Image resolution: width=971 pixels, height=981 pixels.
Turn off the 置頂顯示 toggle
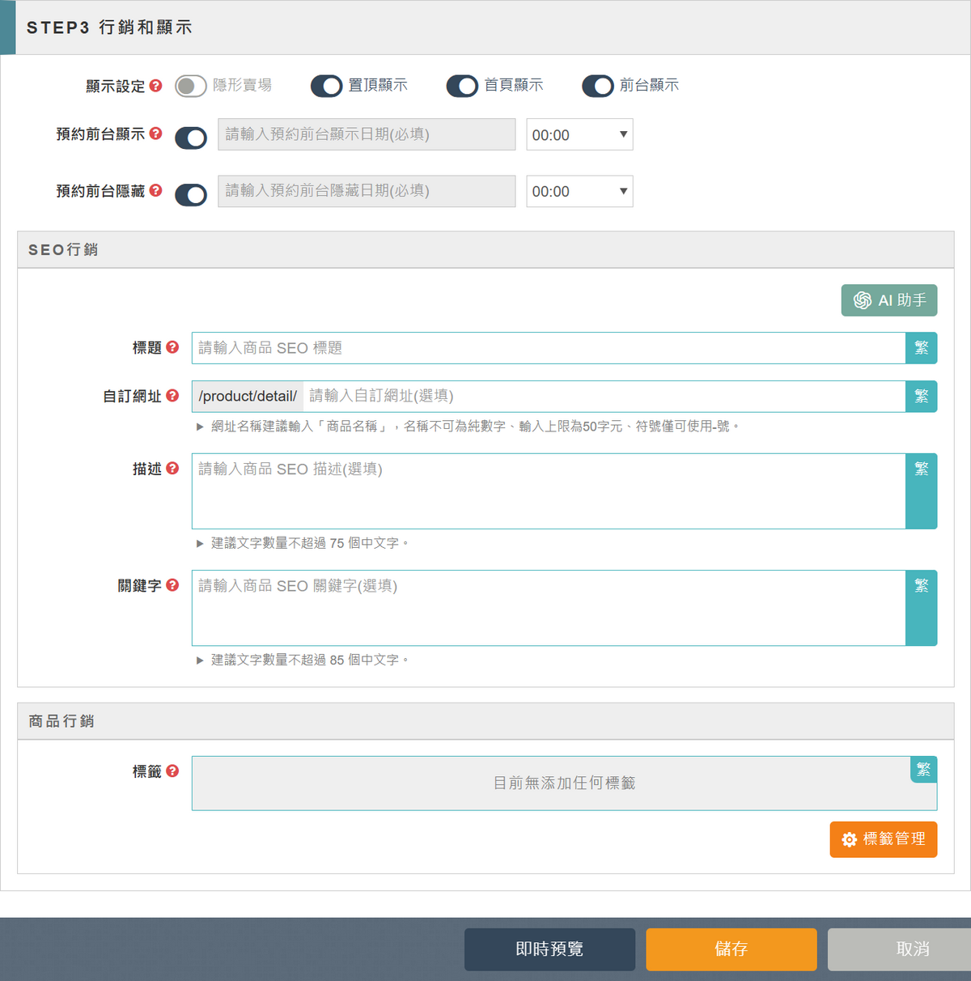pos(327,86)
